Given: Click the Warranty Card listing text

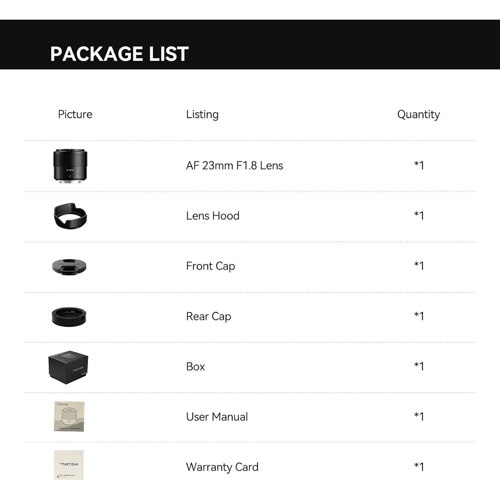Looking at the screenshot, I should pos(222,467).
